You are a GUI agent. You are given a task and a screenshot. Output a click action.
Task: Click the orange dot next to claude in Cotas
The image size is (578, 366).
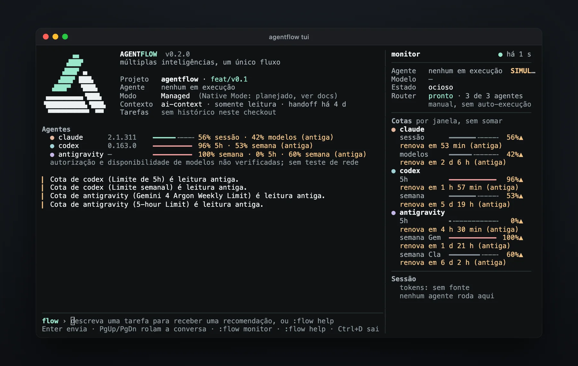tap(393, 130)
